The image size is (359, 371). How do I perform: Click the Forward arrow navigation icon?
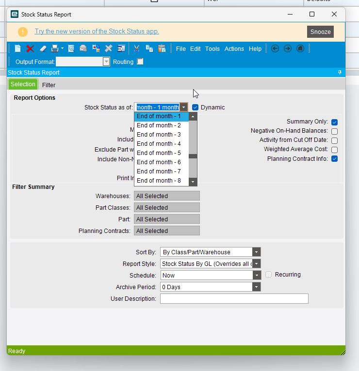coord(288,48)
